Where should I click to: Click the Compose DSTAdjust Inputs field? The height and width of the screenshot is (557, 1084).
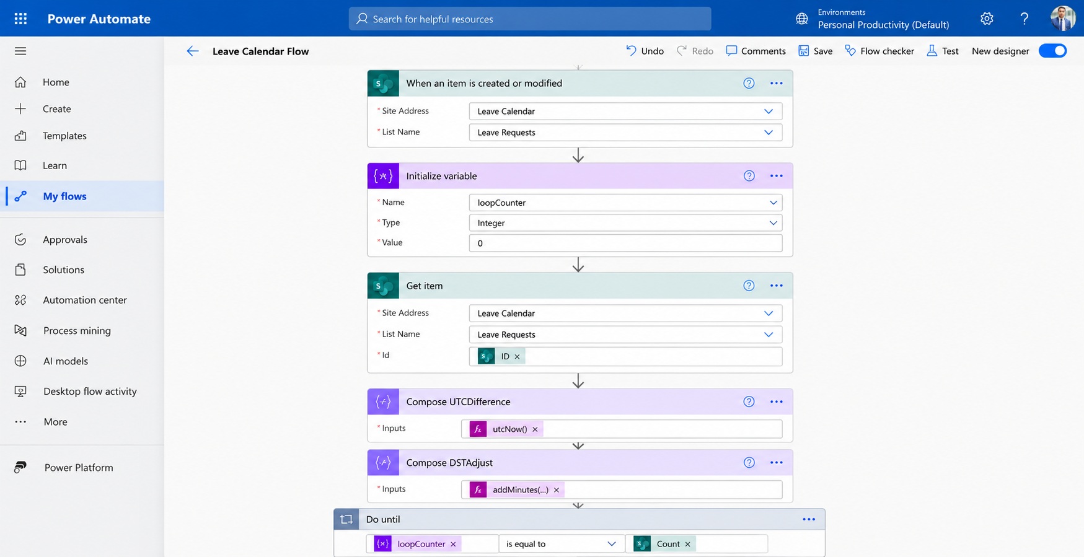coord(622,489)
